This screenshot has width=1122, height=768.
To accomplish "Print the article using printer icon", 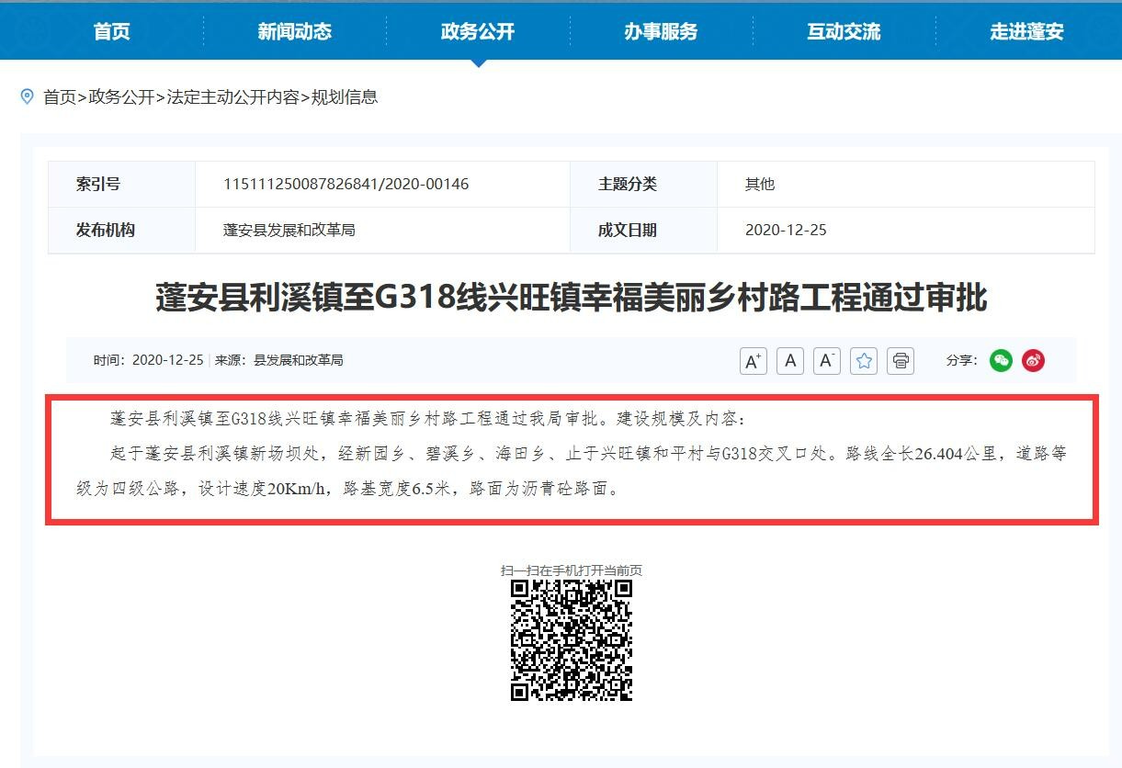I will tap(901, 361).
